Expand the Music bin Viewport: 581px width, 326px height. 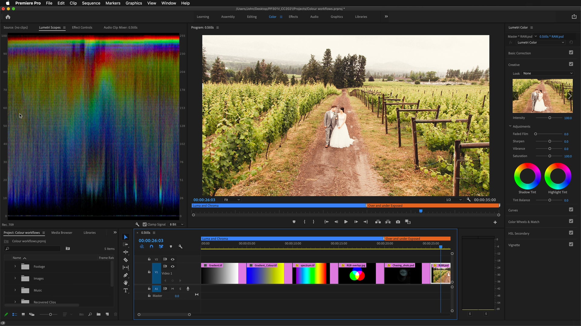15,290
